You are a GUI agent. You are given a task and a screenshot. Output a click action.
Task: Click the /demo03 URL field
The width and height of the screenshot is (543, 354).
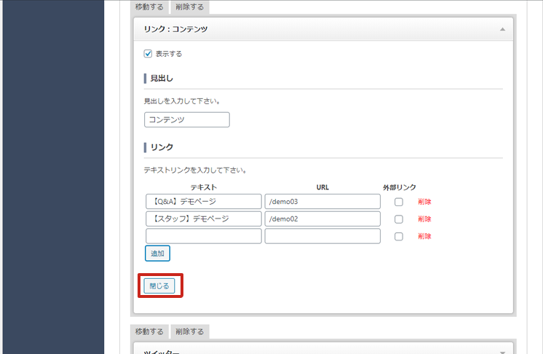pos(322,202)
